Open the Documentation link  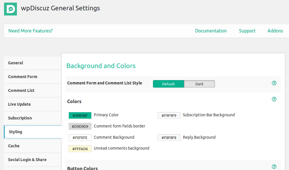(x=211, y=31)
